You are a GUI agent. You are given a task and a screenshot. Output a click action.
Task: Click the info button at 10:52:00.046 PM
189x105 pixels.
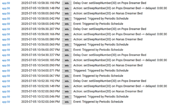[x=67, y=97]
